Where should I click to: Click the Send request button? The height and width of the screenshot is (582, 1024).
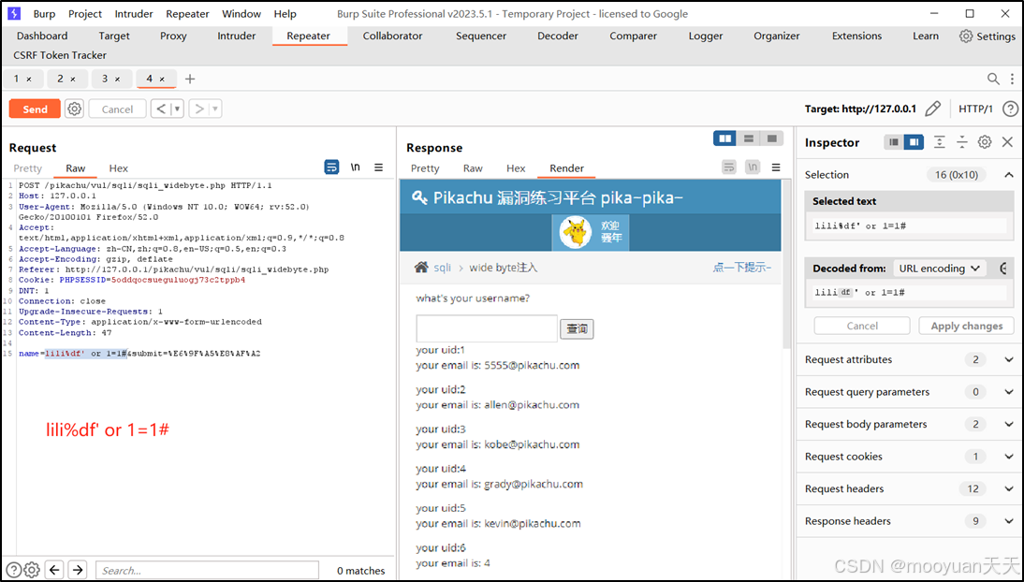point(35,109)
